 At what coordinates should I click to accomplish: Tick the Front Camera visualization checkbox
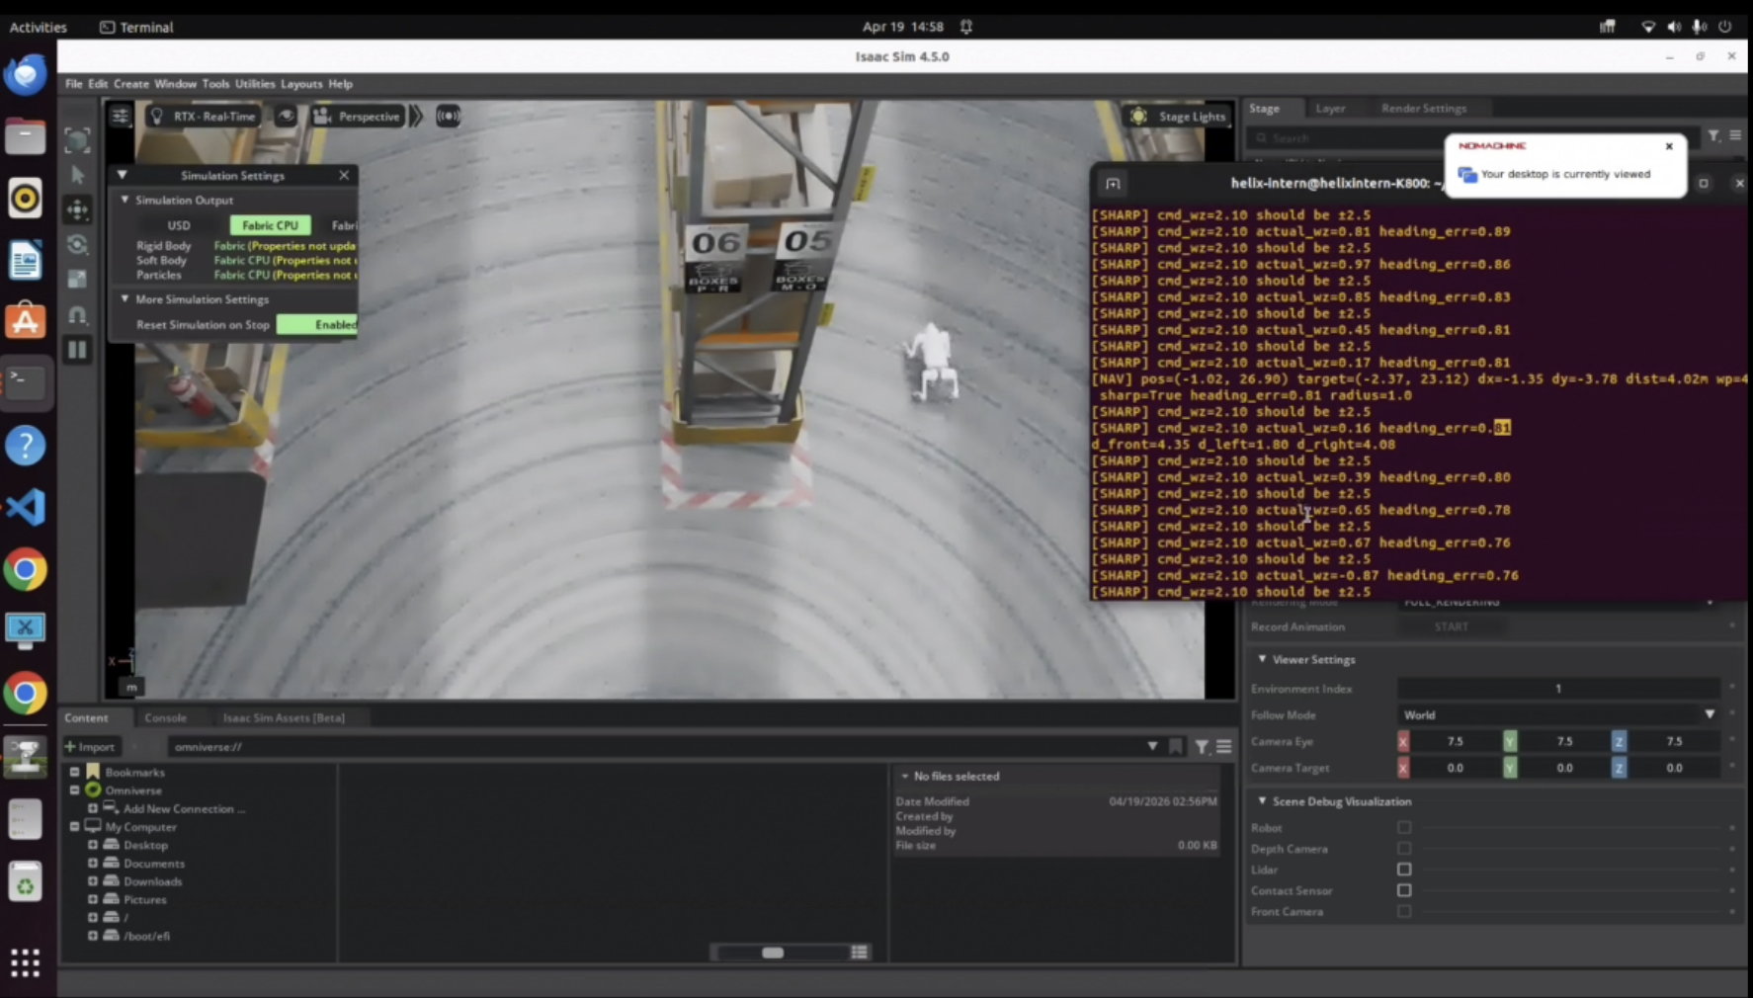click(1404, 912)
